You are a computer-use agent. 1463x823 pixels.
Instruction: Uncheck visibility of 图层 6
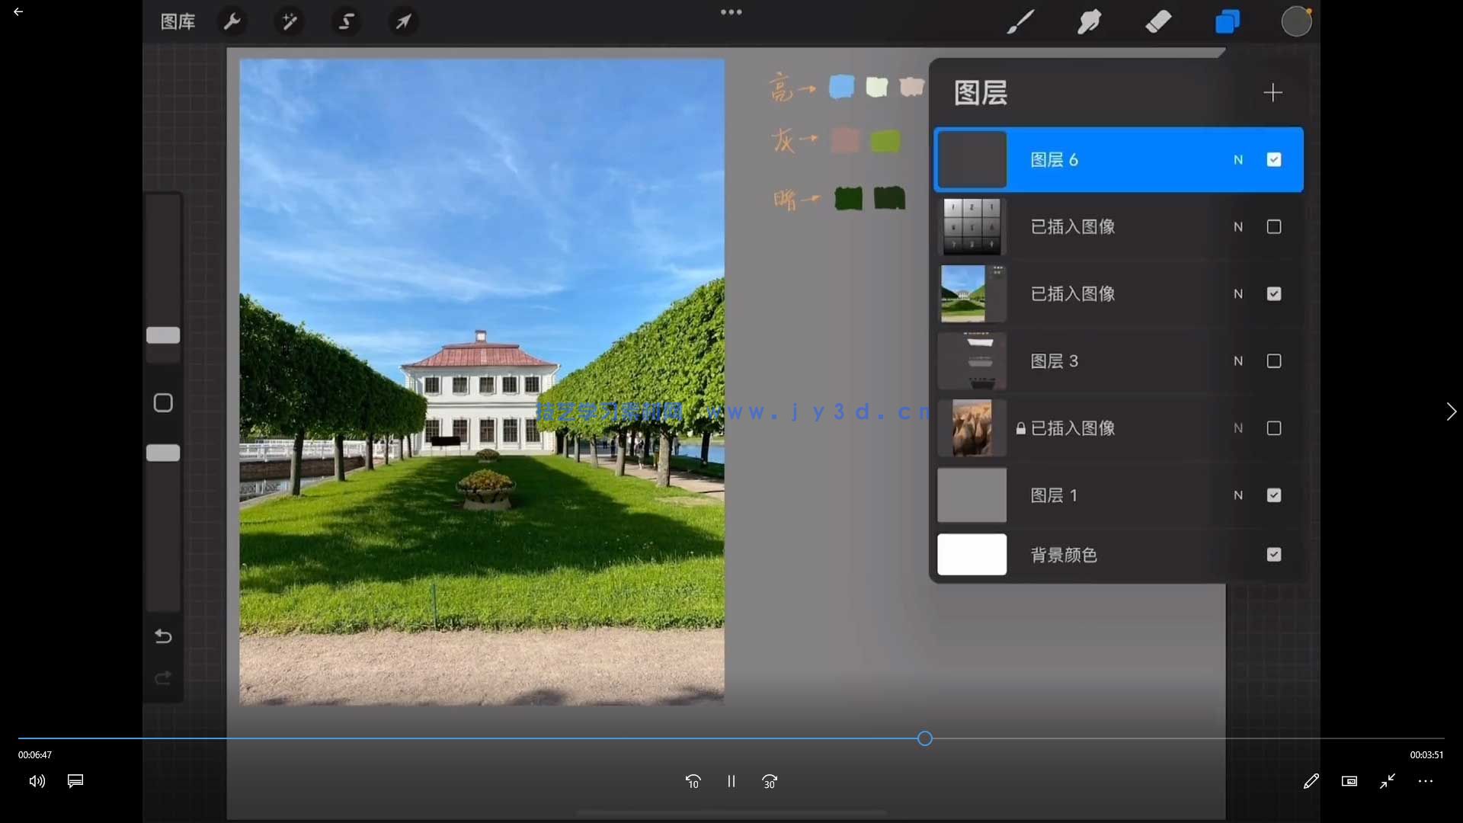point(1274,160)
